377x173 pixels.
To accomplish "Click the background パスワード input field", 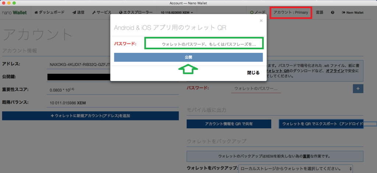I will click(x=256, y=89).
